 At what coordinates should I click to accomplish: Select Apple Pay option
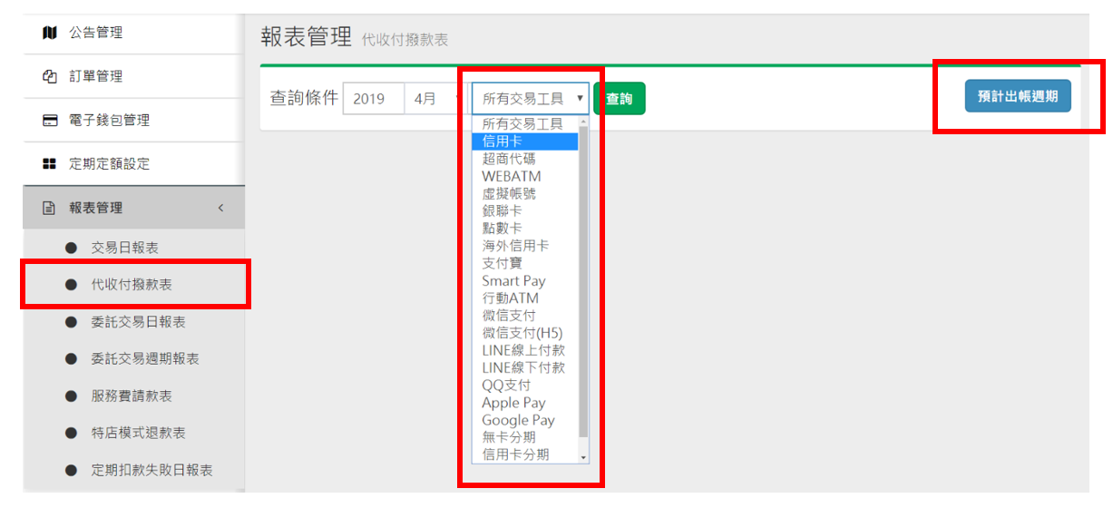point(524,403)
